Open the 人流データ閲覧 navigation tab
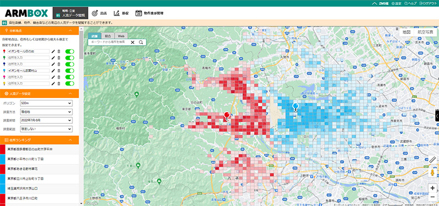 (x=71, y=13)
